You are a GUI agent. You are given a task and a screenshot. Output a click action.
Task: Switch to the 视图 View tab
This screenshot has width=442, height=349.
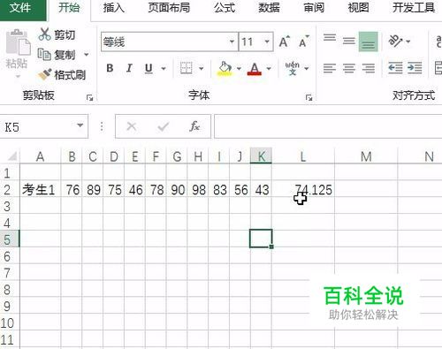click(x=358, y=8)
